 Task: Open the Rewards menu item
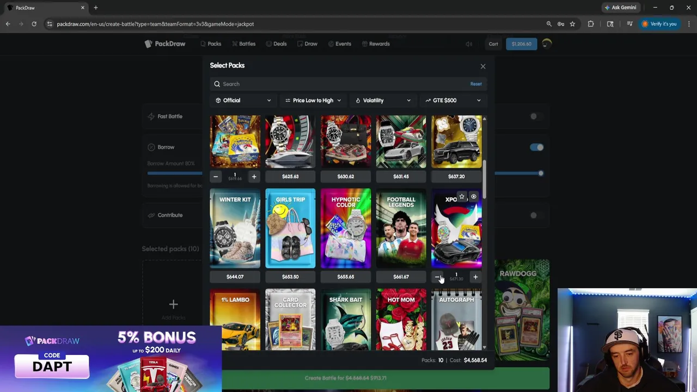(x=375, y=44)
